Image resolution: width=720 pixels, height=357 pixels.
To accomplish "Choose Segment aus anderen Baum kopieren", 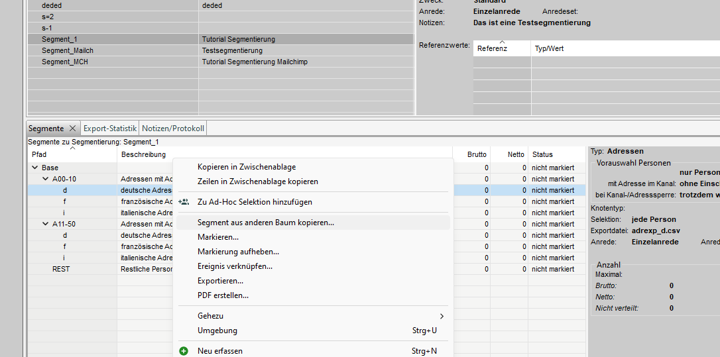I will (266, 223).
